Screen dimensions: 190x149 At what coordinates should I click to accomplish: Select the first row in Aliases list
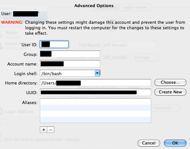(x=95, y=102)
